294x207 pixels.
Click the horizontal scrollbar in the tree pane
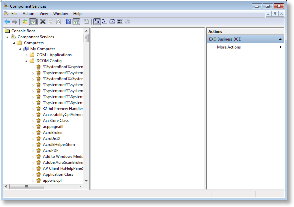pyautogui.click(x=27, y=186)
